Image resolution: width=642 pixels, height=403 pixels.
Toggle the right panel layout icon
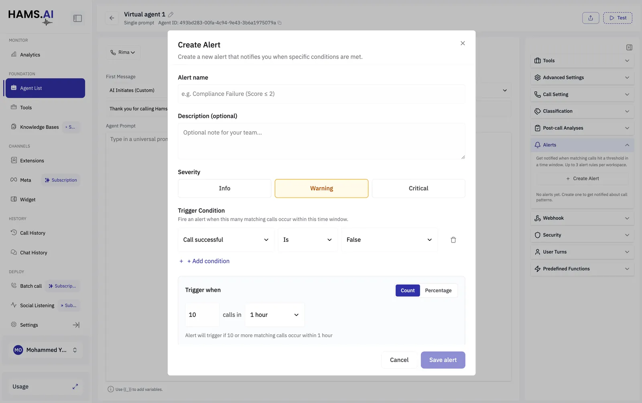click(x=629, y=47)
